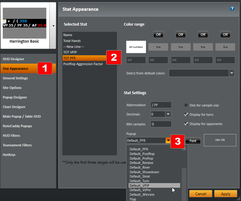Open Site Options in sidebar
This screenshot has height=201, width=241.
click(12, 88)
